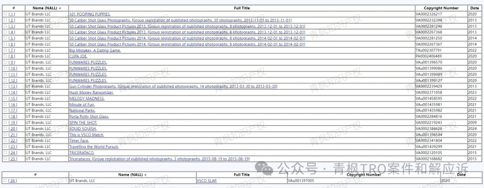Select the checkbox for record 10
Viewport: 484px width, 188px height.
[x=5, y=68]
